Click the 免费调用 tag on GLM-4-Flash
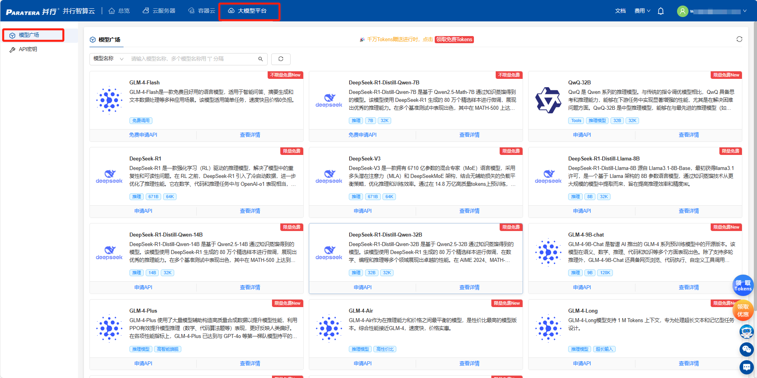Image resolution: width=757 pixels, height=378 pixels. 141,120
